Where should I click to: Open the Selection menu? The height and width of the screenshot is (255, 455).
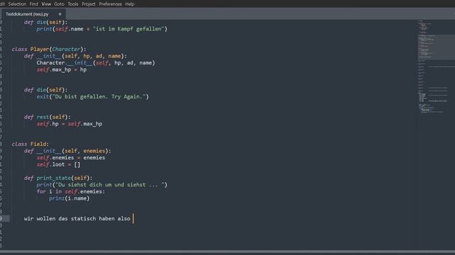(17, 4)
